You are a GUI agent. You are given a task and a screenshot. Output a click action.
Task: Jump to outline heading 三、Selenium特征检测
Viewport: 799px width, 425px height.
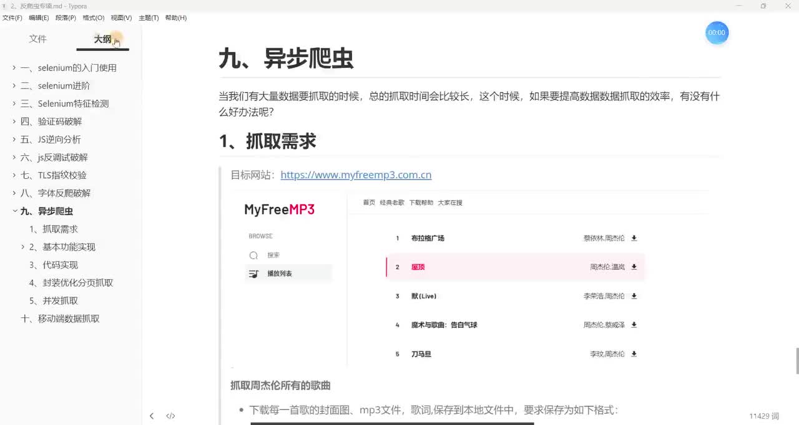tap(64, 103)
